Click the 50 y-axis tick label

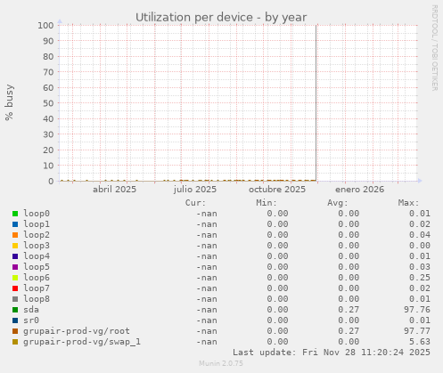48,103
